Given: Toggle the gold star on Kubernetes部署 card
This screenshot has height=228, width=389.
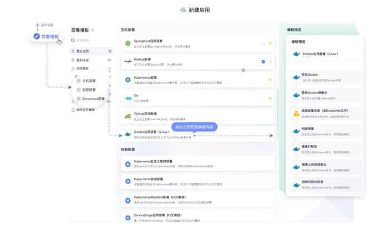Looking at the screenshot, I should pyautogui.click(x=271, y=80).
